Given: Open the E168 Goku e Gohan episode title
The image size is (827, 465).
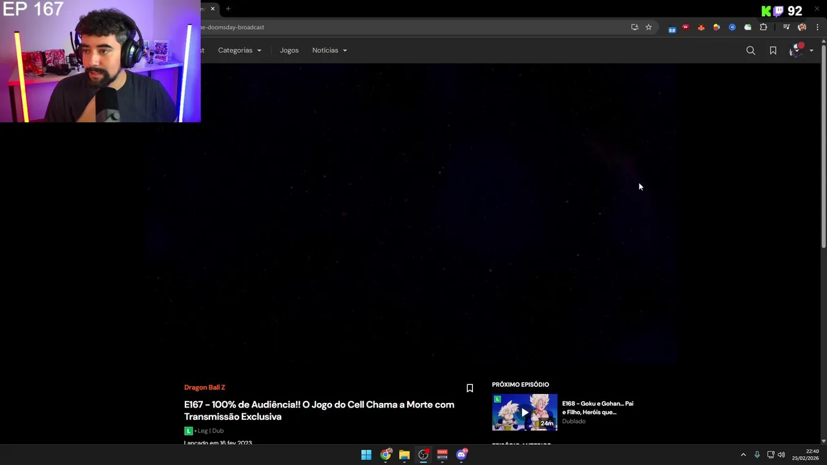Looking at the screenshot, I should point(598,408).
